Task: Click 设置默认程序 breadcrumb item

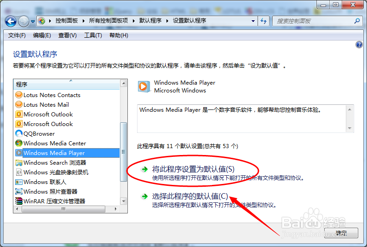Action: pos(189,21)
